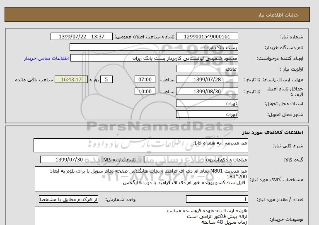Click the جزئیات اطلاعات نیاز header title
The width and height of the screenshot is (319, 225).
pos(278,15)
